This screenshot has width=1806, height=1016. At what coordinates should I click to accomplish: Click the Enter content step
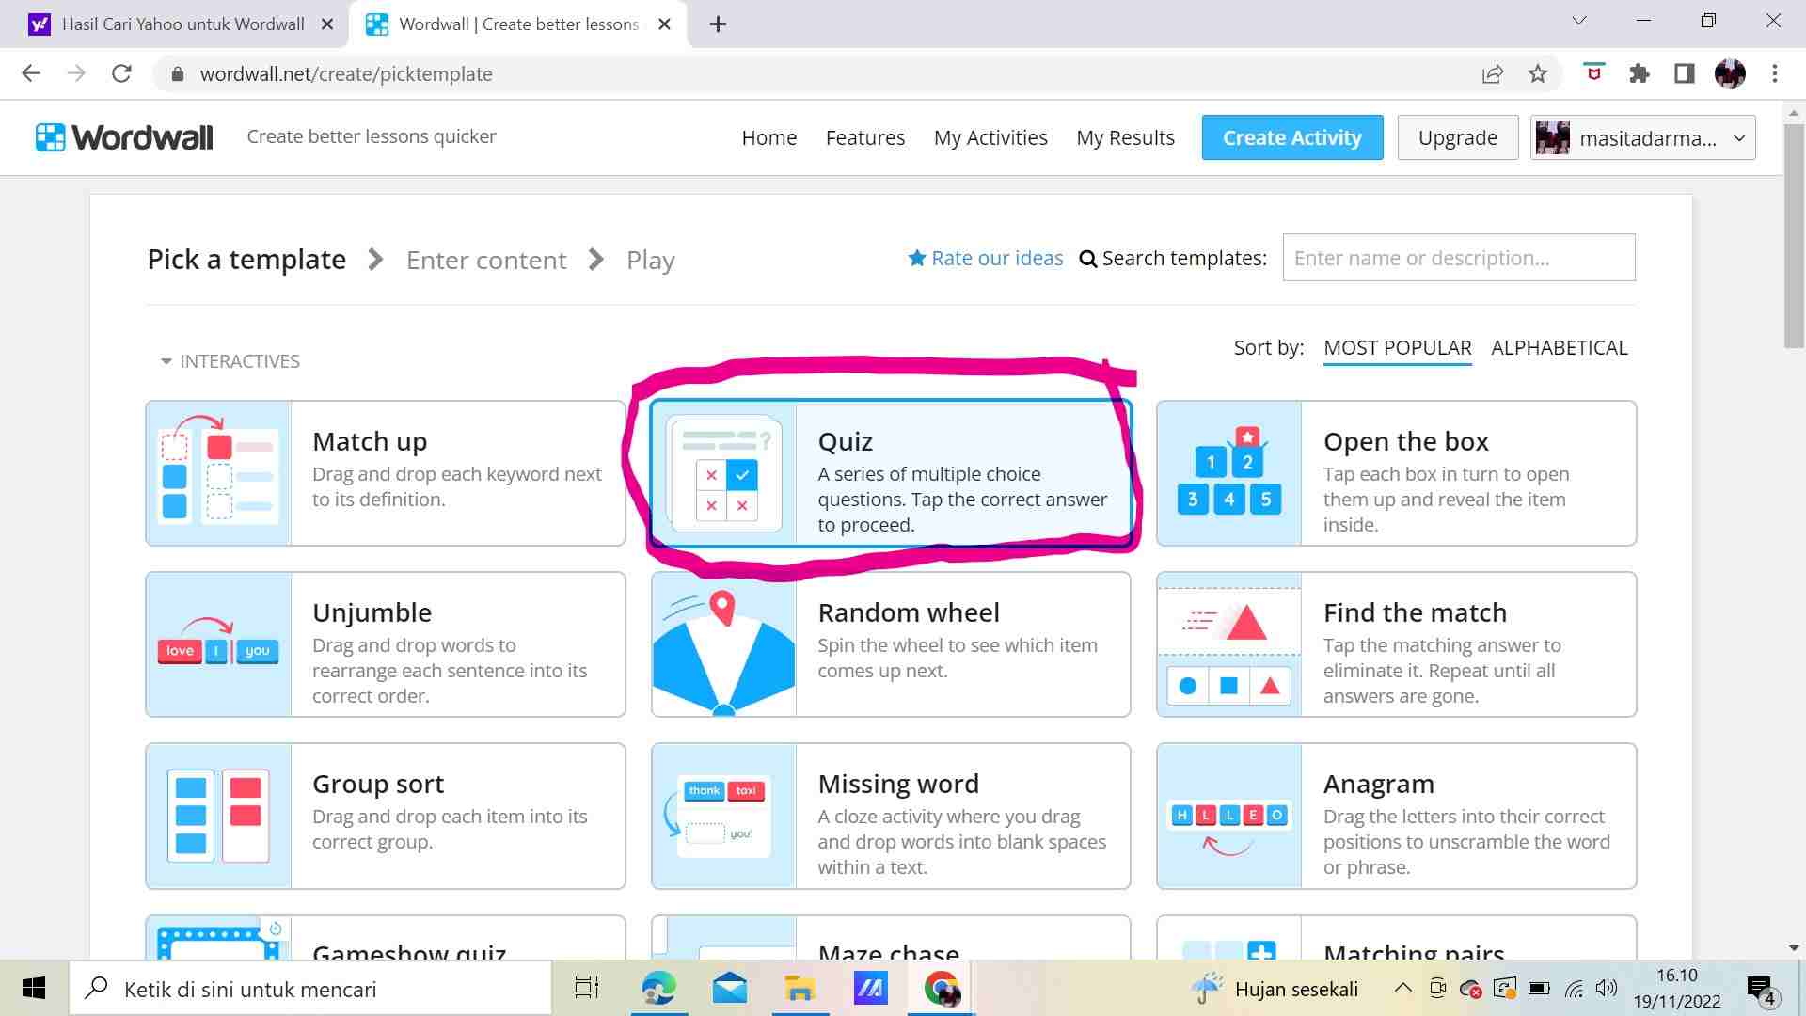tap(486, 260)
